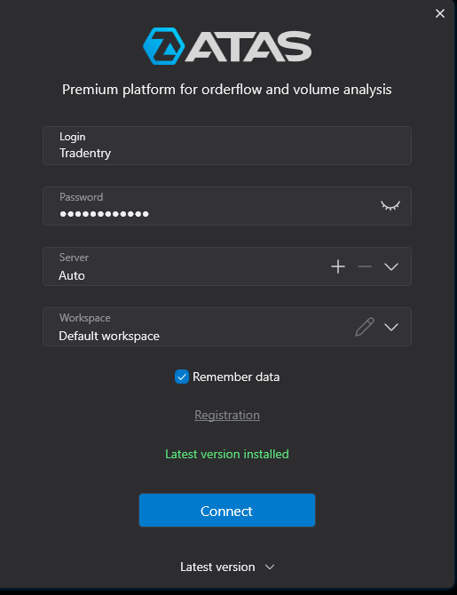Screen dimensions: 457x595
Task: Expand the Server dropdown chevron
Action: coord(391,266)
